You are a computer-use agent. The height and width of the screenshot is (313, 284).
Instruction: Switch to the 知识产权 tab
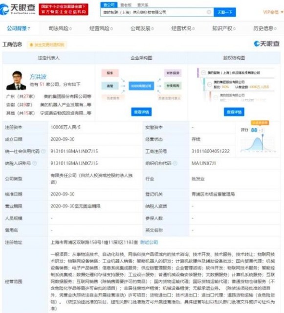[x=224, y=28]
